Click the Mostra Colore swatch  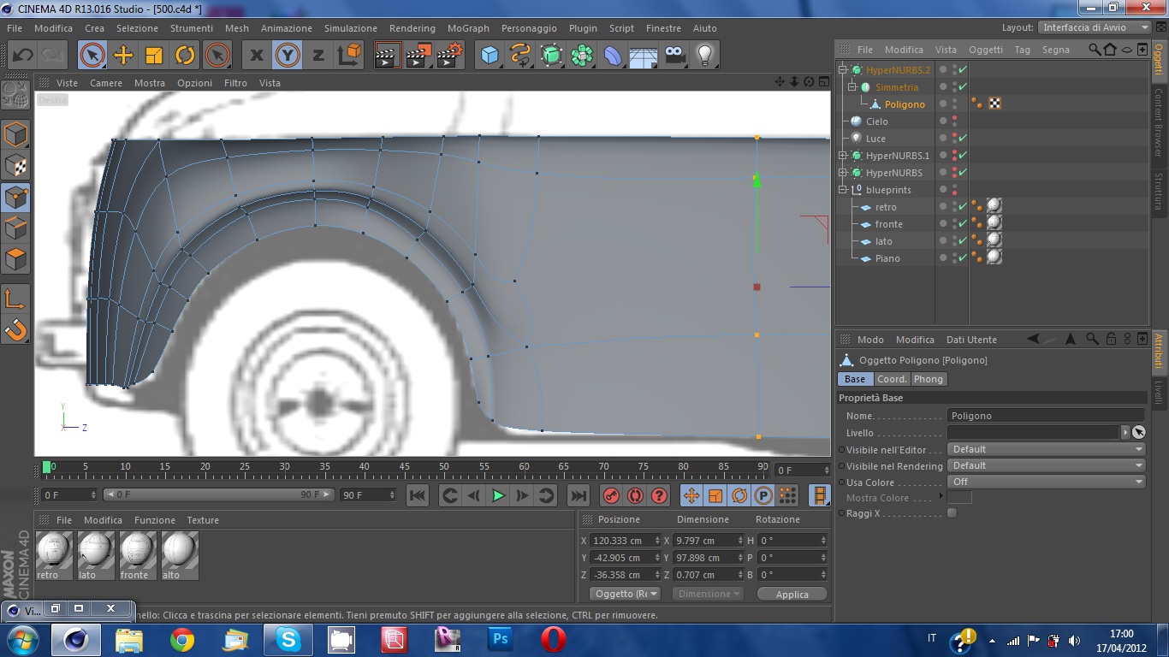tap(959, 498)
